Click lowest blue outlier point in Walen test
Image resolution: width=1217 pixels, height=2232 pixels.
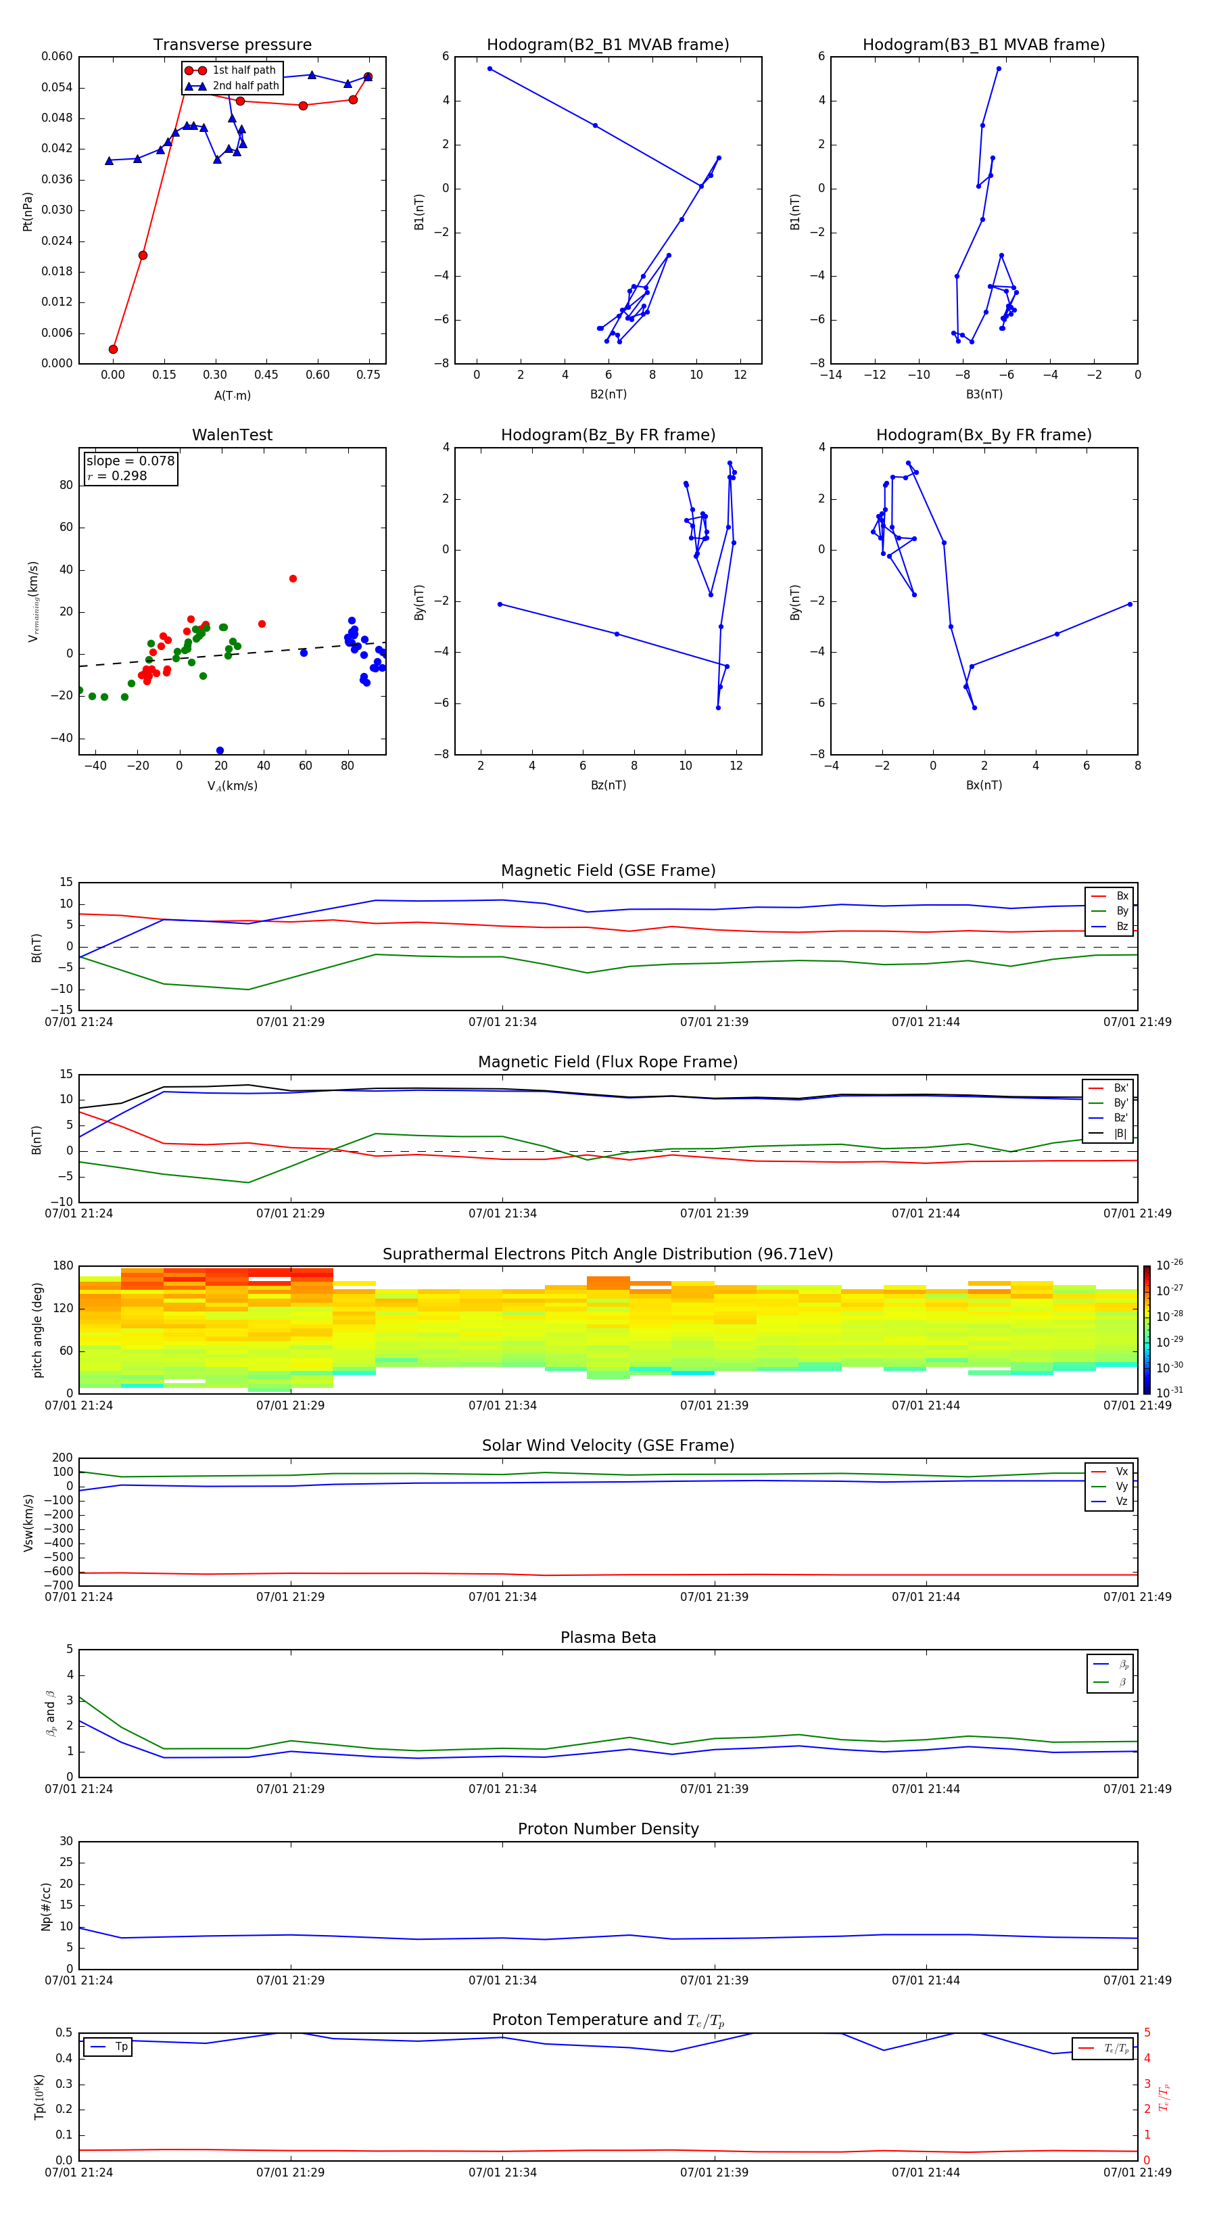(x=220, y=750)
